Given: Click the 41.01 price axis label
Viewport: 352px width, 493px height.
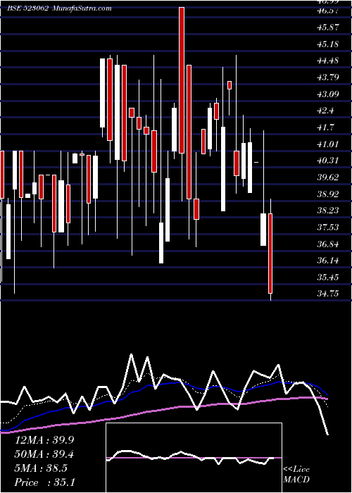Looking at the screenshot, I should [328, 144].
